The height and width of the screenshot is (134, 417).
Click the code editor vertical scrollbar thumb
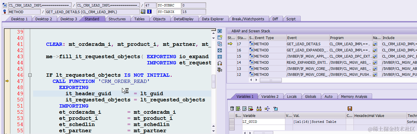tap(214, 81)
